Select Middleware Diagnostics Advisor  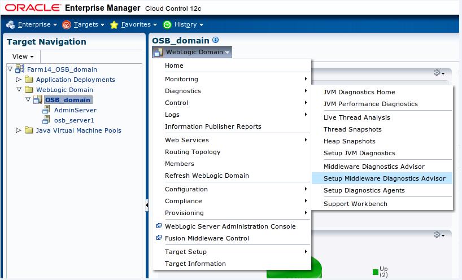pyautogui.click(x=382, y=167)
